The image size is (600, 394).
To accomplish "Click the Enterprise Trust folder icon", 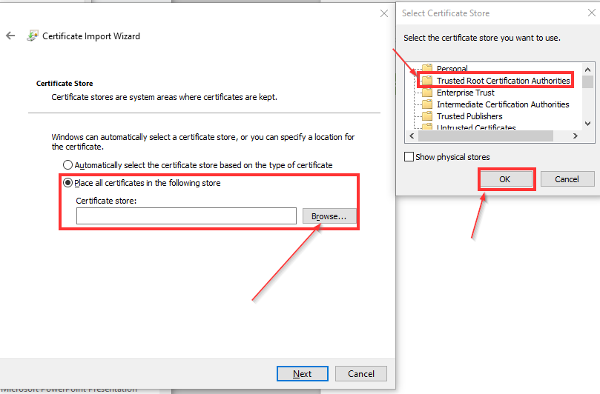I will [x=426, y=93].
